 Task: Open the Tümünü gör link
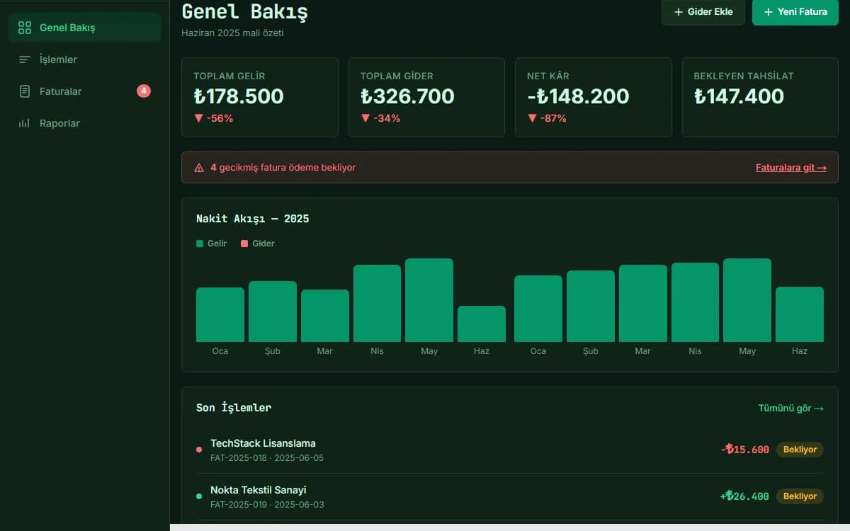pos(791,408)
